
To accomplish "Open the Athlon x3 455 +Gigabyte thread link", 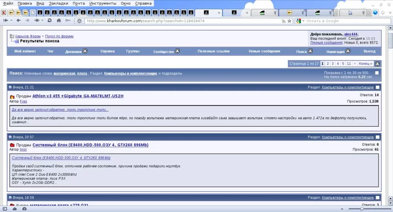I will 78,96.
